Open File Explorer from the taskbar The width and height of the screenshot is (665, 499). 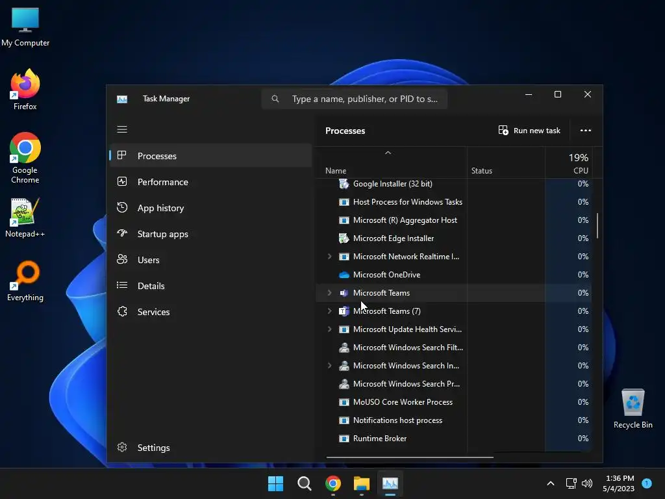(361, 483)
